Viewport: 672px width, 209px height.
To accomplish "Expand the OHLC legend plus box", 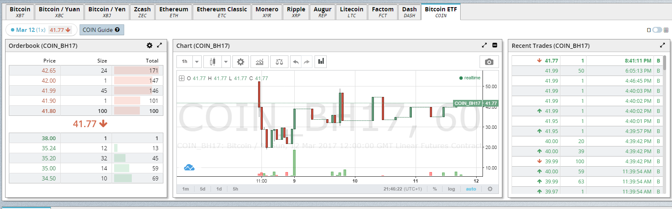I will (x=182, y=78).
